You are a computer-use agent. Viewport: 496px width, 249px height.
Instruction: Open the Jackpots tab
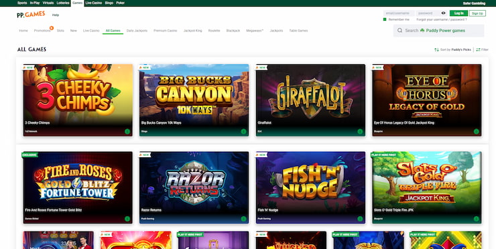point(276,31)
